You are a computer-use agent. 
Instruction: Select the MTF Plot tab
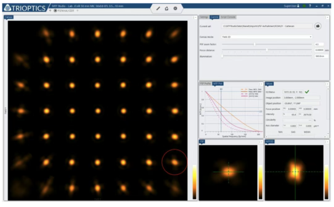tap(218, 84)
